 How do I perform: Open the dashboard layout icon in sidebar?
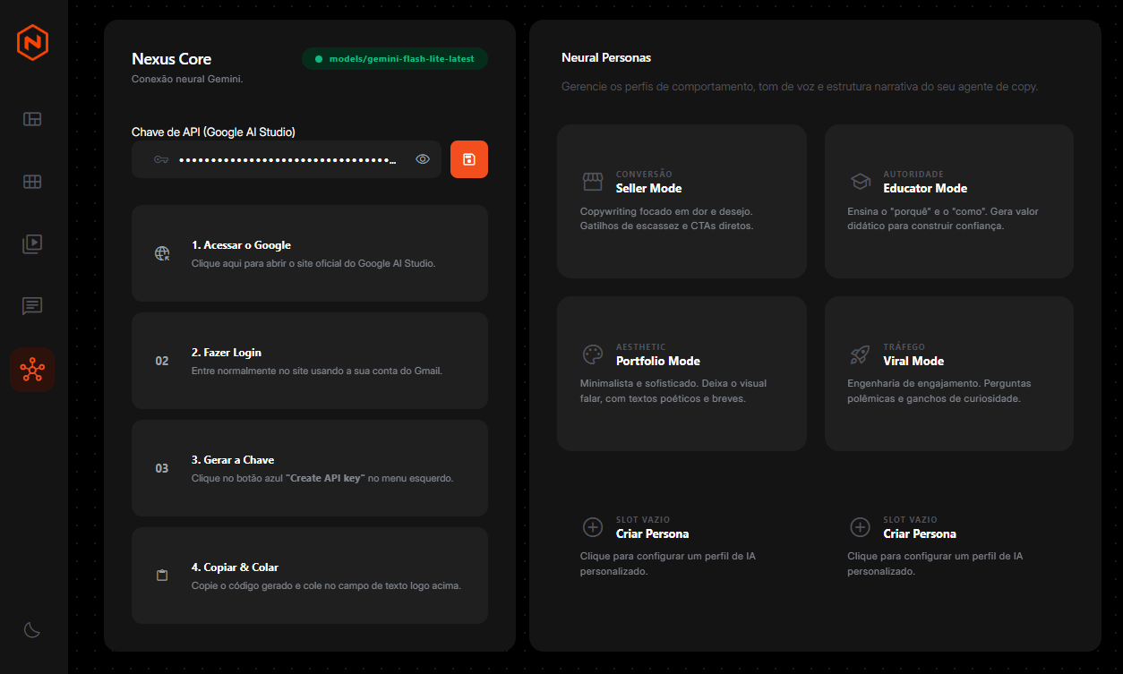coord(32,119)
